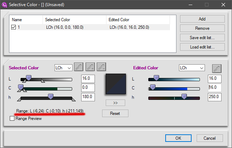Confirm with the OK button
The height and width of the screenshot is (148, 232).
(178, 138)
